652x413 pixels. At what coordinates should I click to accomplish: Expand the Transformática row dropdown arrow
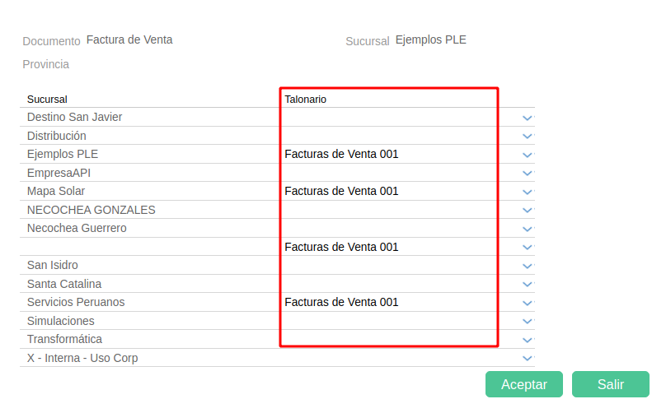(x=528, y=340)
